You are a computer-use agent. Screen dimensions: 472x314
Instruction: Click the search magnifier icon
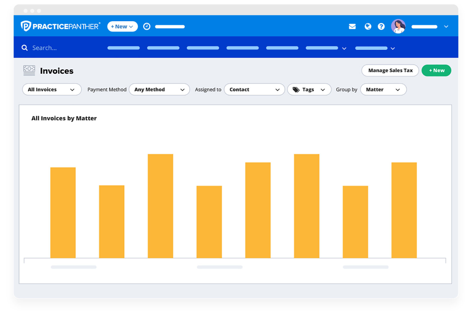coord(25,47)
